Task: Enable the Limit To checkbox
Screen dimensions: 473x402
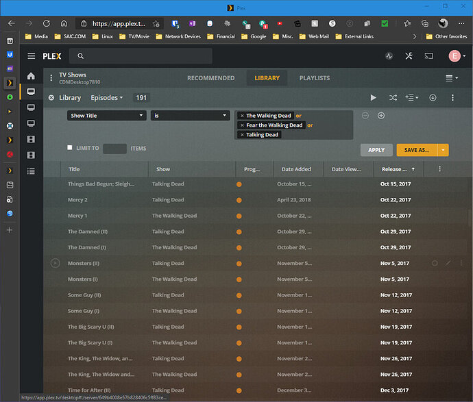Action: [70, 147]
